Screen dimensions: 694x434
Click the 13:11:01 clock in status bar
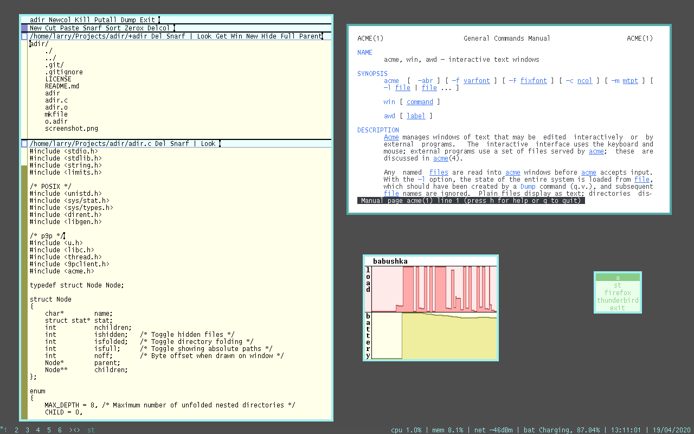click(625, 430)
